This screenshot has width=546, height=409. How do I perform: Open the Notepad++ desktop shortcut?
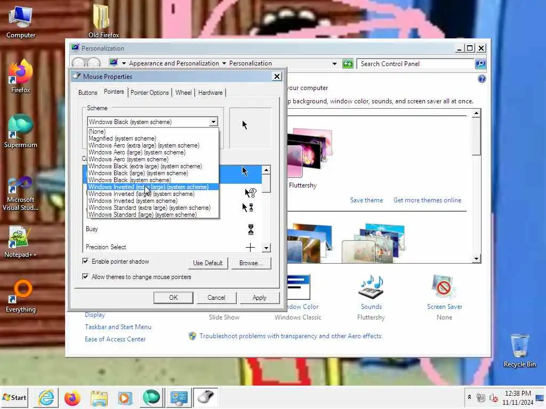tap(21, 241)
